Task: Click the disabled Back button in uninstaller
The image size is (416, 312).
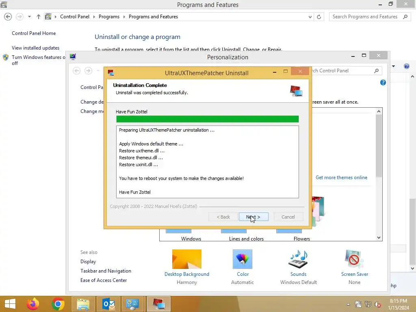Action: (223, 217)
